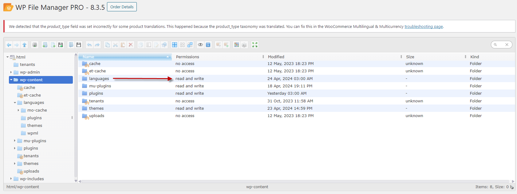Expand themes node above uploads in tree
The image size is (517, 194).
[15, 164]
